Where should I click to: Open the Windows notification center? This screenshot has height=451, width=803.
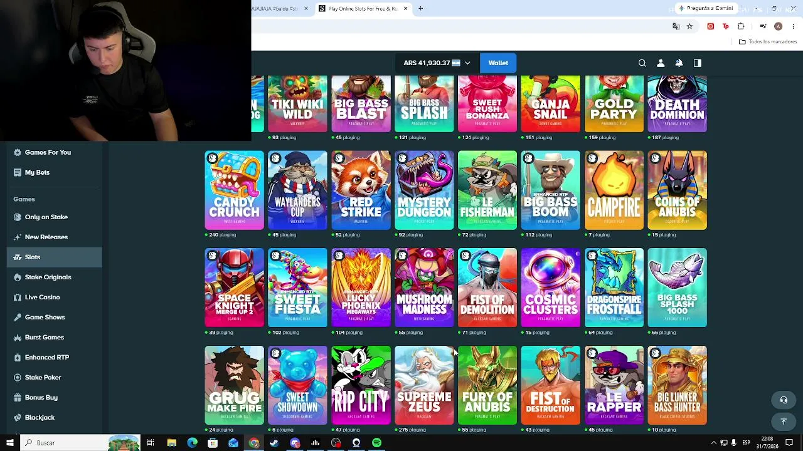coord(790,443)
